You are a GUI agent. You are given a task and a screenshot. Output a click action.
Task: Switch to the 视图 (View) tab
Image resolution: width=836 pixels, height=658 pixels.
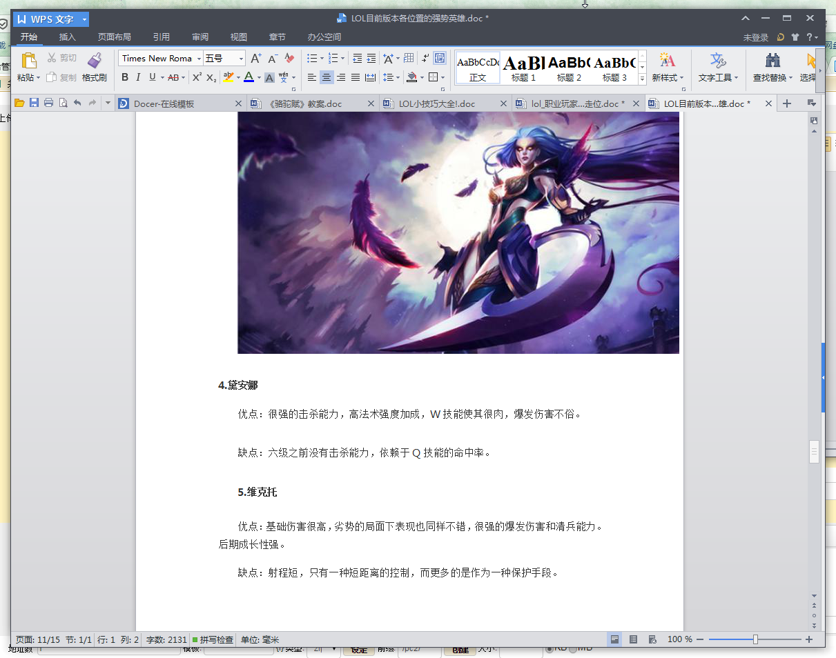[x=239, y=37]
